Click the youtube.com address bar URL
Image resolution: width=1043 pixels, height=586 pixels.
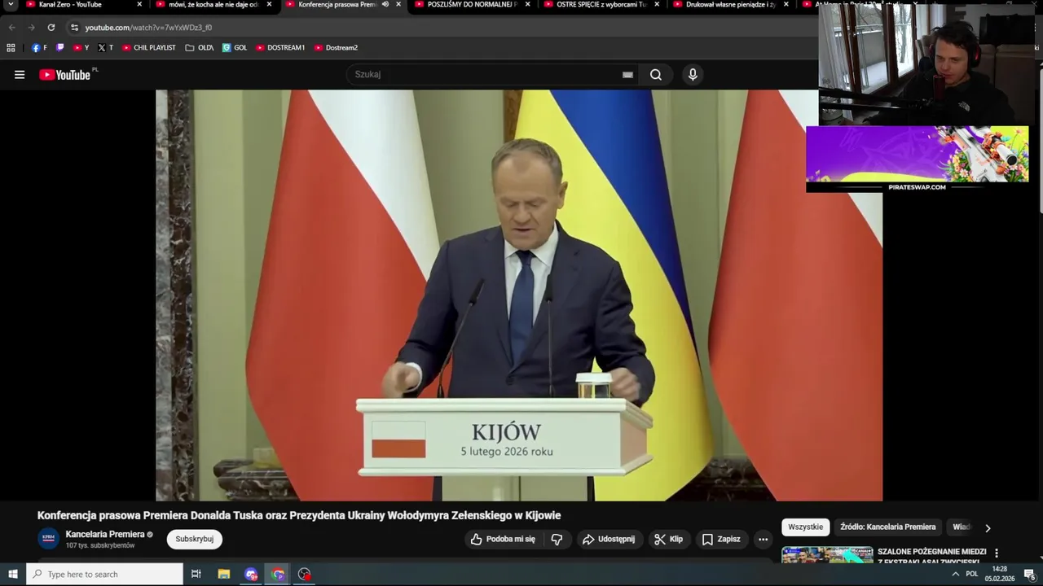click(148, 28)
